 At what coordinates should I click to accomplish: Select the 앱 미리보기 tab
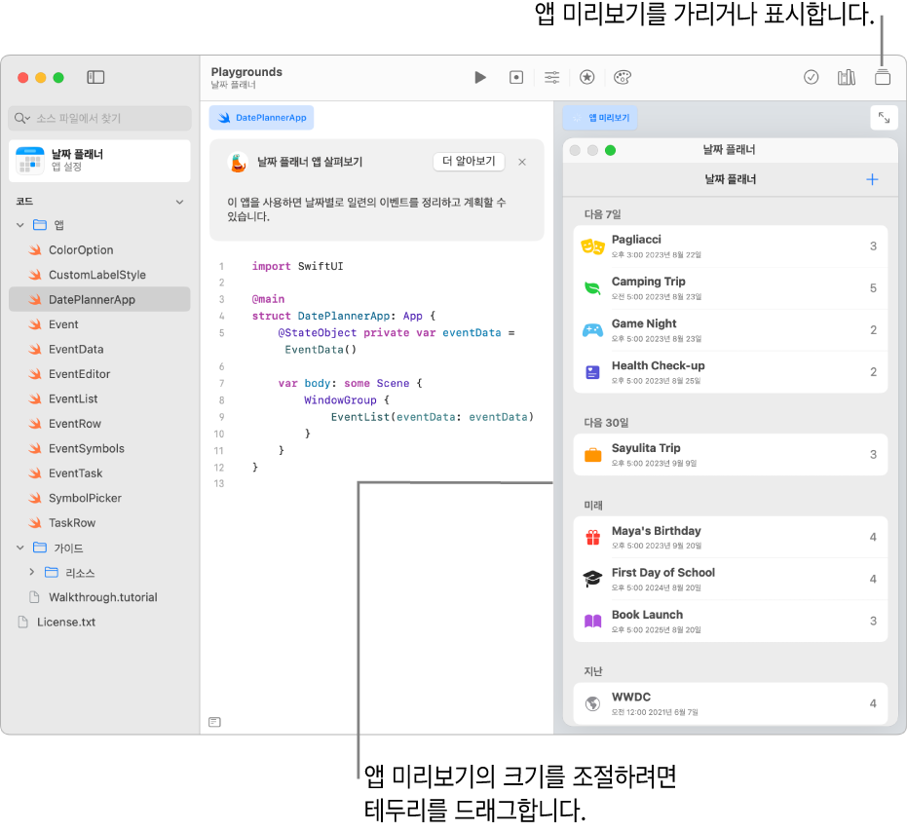click(x=600, y=118)
